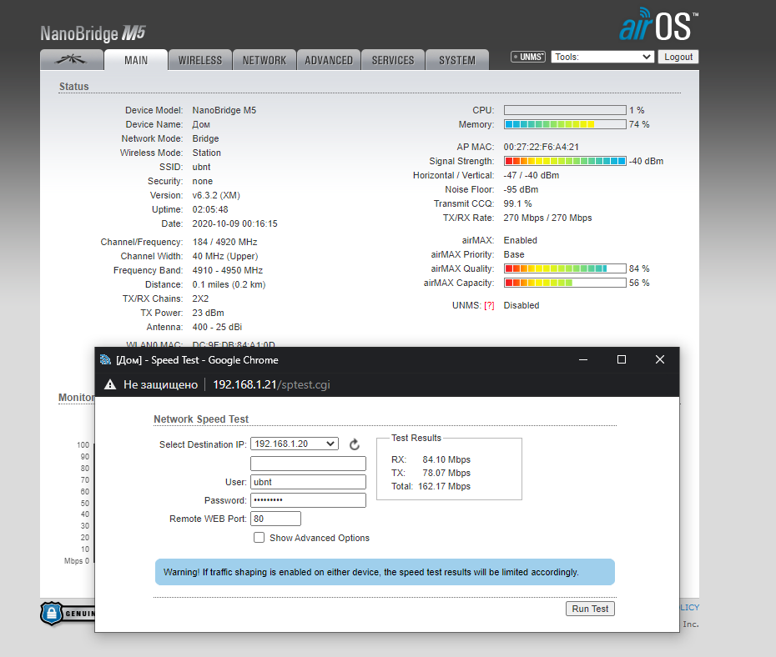Expand the Select Destination IP dropdown
This screenshot has width=776, height=657.
tap(295, 444)
